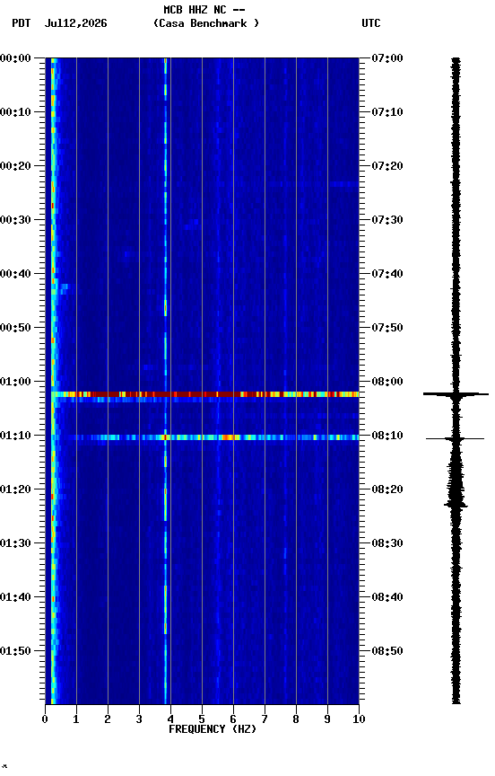Click the station title "MCB HHZ NC --"
Screen dimensions: 495x776
204,10
